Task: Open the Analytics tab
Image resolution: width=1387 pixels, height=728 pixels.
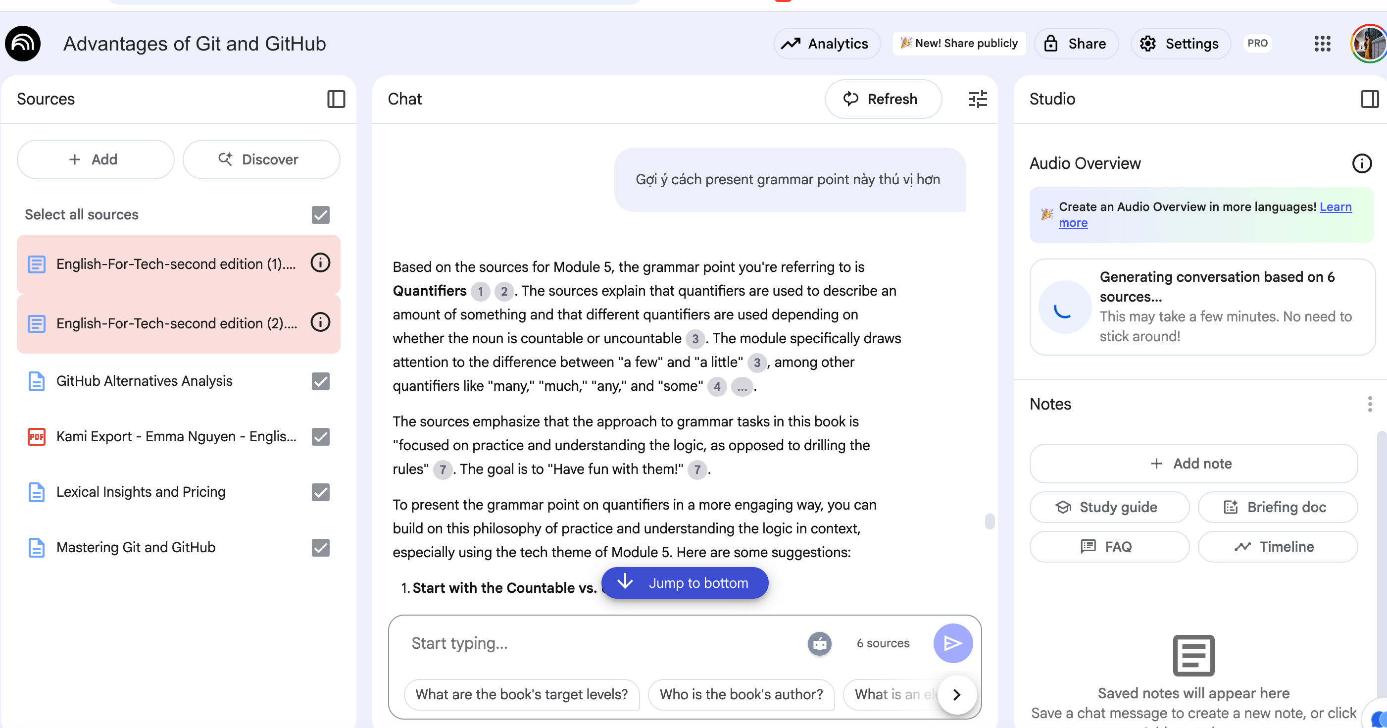Action: point(827,44)
